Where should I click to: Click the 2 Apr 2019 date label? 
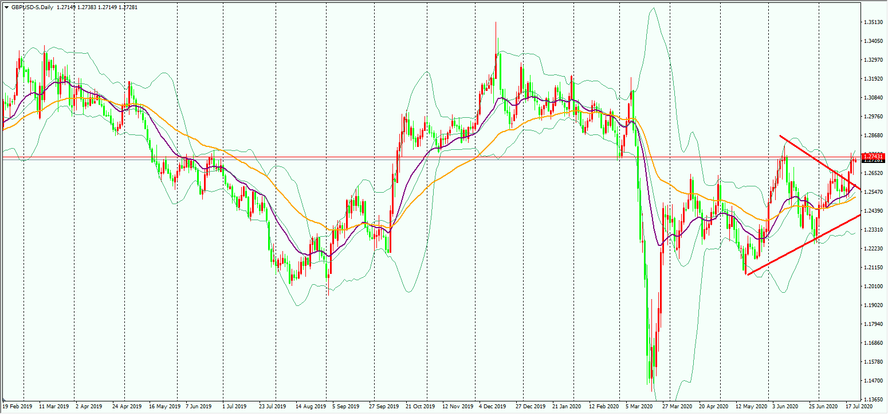[x=89, y=407]
